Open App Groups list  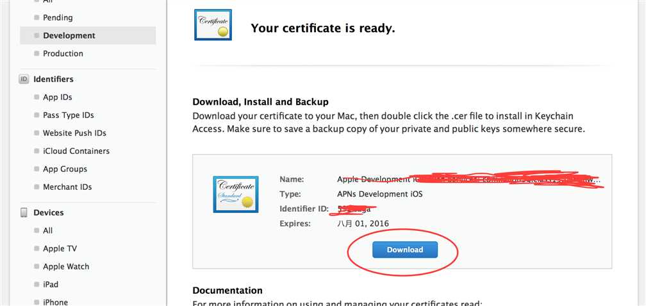coord(65,169)
